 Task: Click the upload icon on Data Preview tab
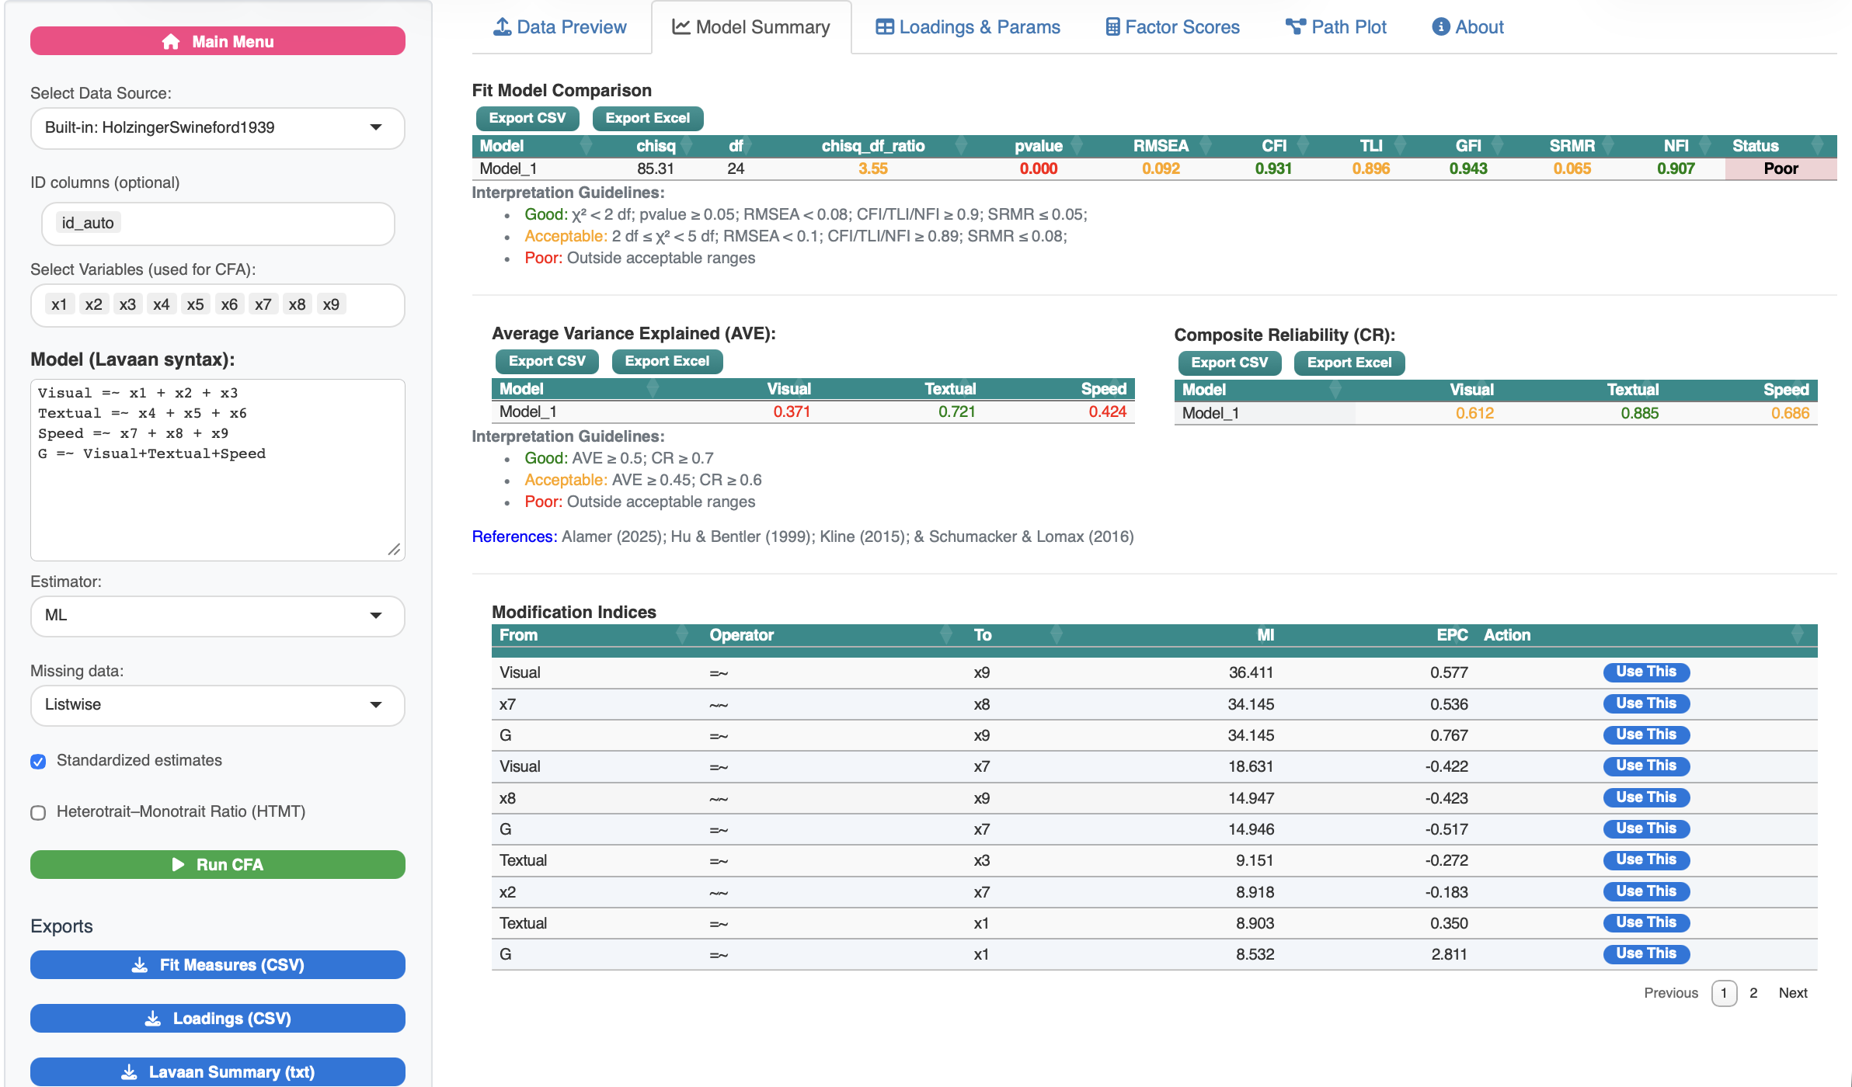click(x=503, y=27)
